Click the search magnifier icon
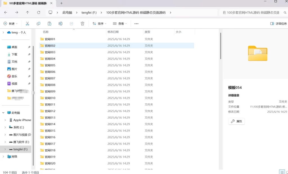Screen dimensions: 288x174 coord(284,13)
